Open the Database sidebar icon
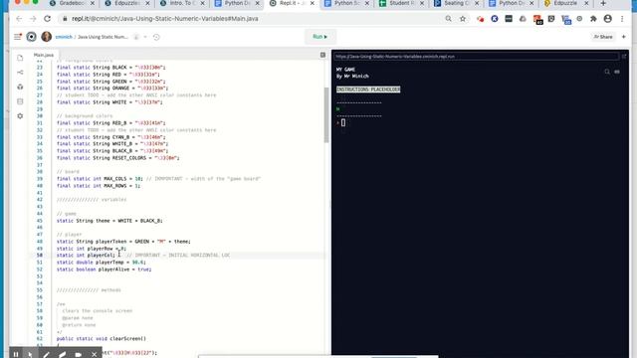This screenshot has width=637, height=358. click(x=20, y=101)
